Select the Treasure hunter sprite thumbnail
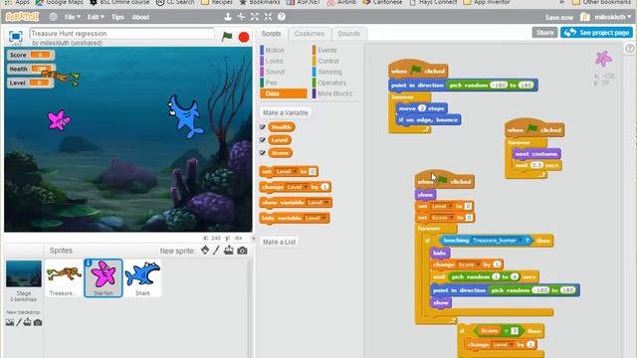637x358 pixels. pyautogui.click(x=64, y=278)
